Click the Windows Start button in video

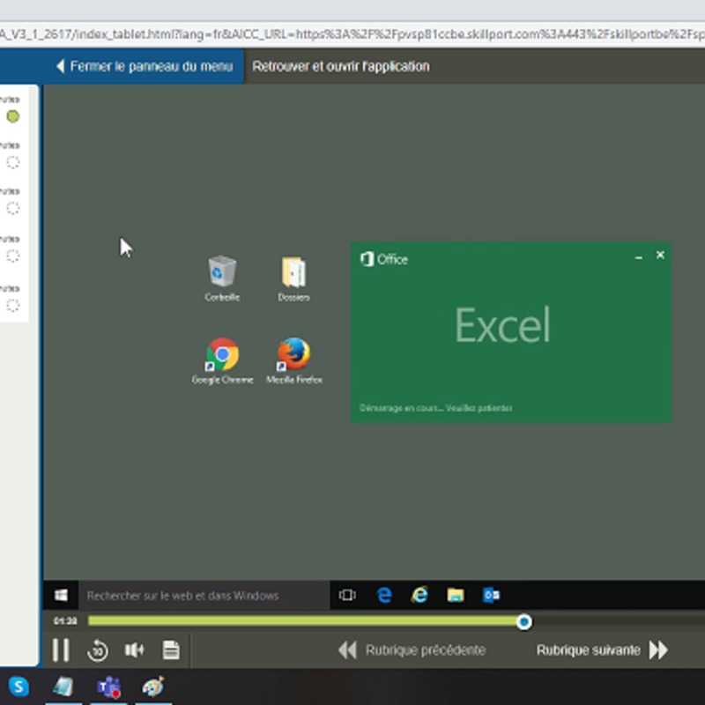(x=61, y=596)
